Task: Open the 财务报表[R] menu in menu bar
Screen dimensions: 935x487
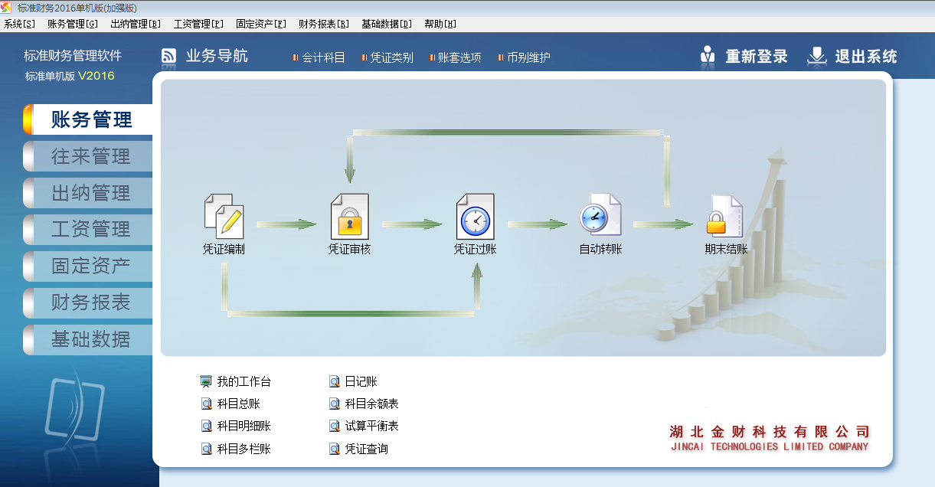Action: click(x=323, y=24)
